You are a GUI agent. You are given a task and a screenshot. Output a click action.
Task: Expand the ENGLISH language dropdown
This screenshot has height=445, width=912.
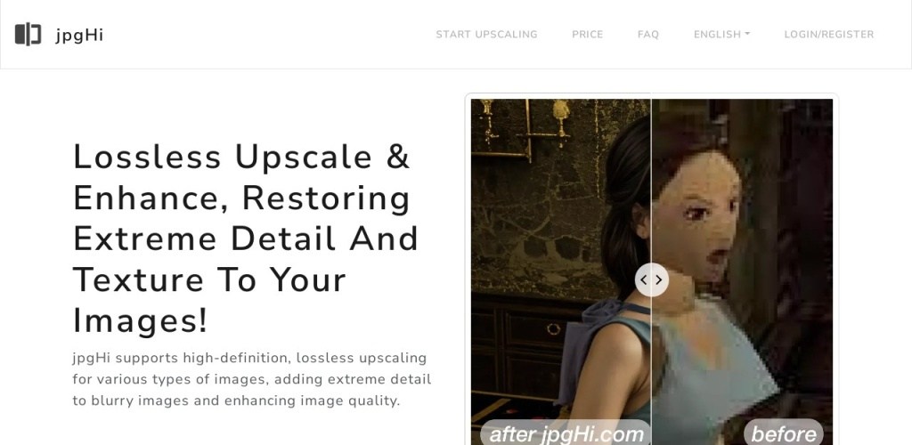click(x=721, y=35)
